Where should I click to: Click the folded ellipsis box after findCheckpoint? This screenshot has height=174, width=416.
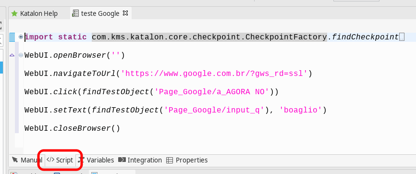[x=402, y=37]
